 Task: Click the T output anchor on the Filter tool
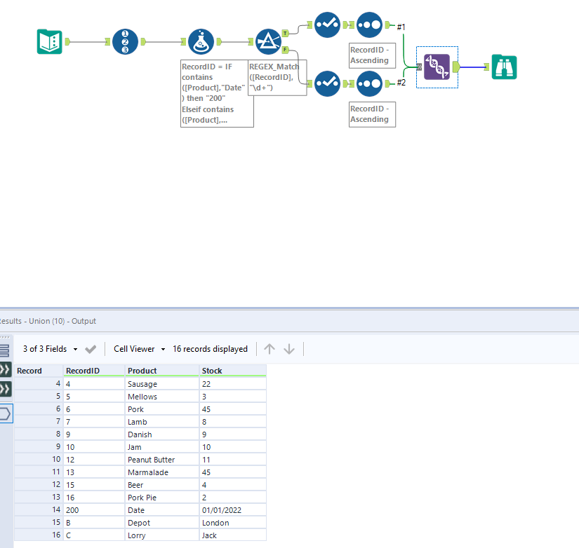point(285,32)
